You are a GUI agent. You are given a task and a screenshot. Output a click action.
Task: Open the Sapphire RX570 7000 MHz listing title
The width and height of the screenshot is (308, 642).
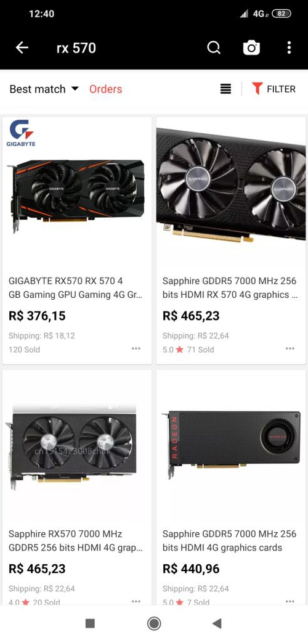coord(76,540)
